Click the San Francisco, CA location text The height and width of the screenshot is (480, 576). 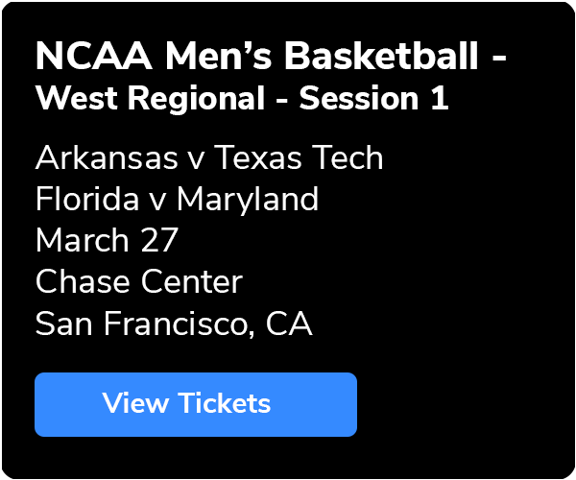(174, 324)
